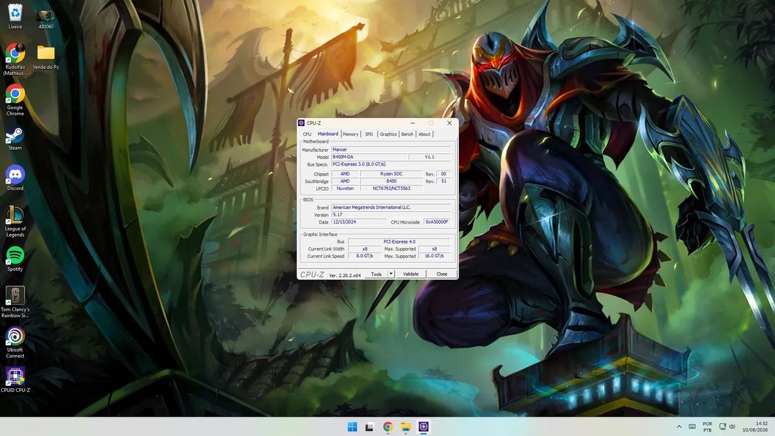Image resolution: width=775 pixels, height=436 pixels.
Task: Click the NCT6793/NCT5563 field
Action: click(391, 188)
